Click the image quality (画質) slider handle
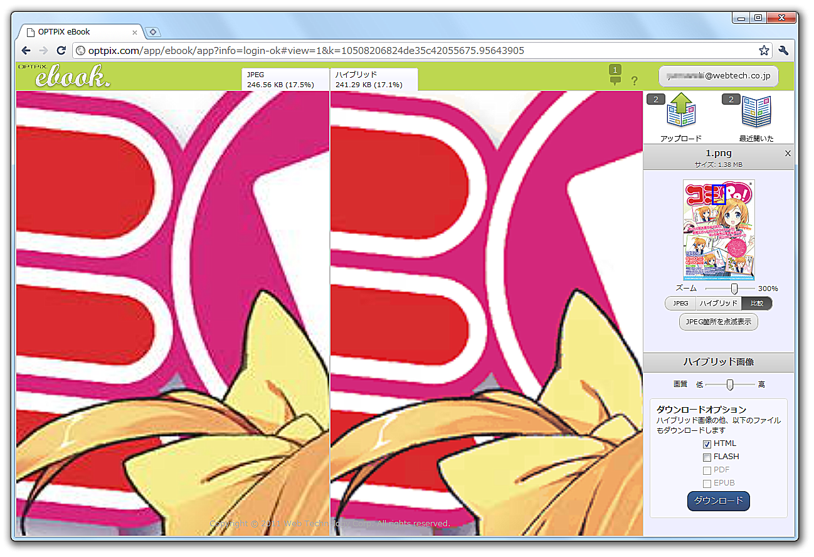Viewport: 814px width, 557px height. click(x=730, y=385)
